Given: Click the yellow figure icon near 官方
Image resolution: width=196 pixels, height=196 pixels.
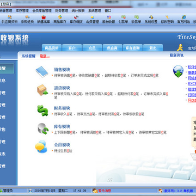Looking at the screenshot, I should click(180, 47).
